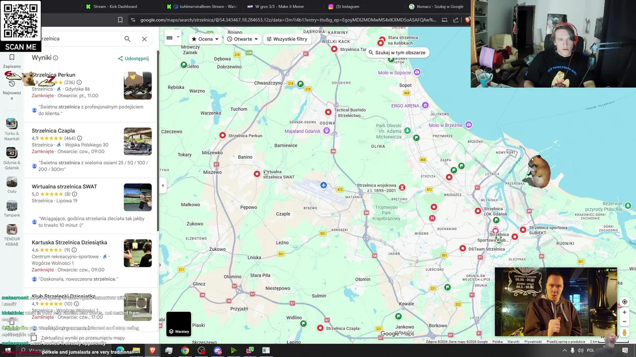Open the Tampere sidebar shortcut
The width and height of the screenshot is (636, 357).
click(x=11, y=209)
